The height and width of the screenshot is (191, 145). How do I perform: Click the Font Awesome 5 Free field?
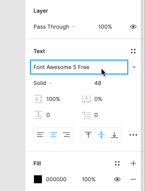pyautogui.click(x=79, y=67)
